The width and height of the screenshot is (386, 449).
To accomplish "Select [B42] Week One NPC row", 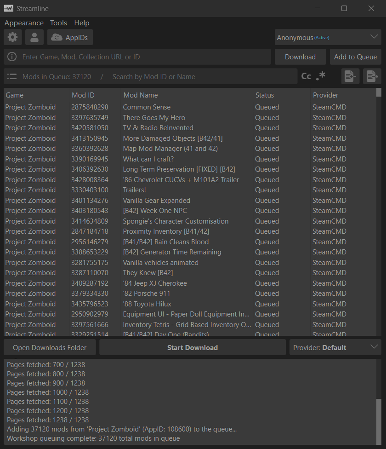I will tap(190, 211).
